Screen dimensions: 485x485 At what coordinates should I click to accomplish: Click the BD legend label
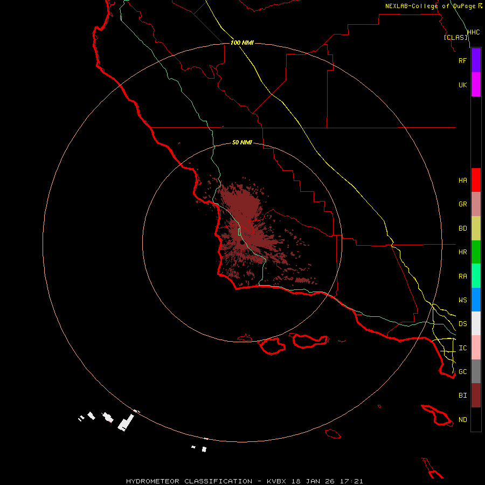(462, 228)
